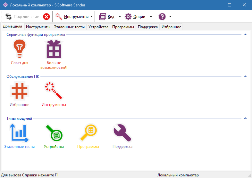
Task: Click the Сервисные функции программы header text
Action: coord(36,35)
